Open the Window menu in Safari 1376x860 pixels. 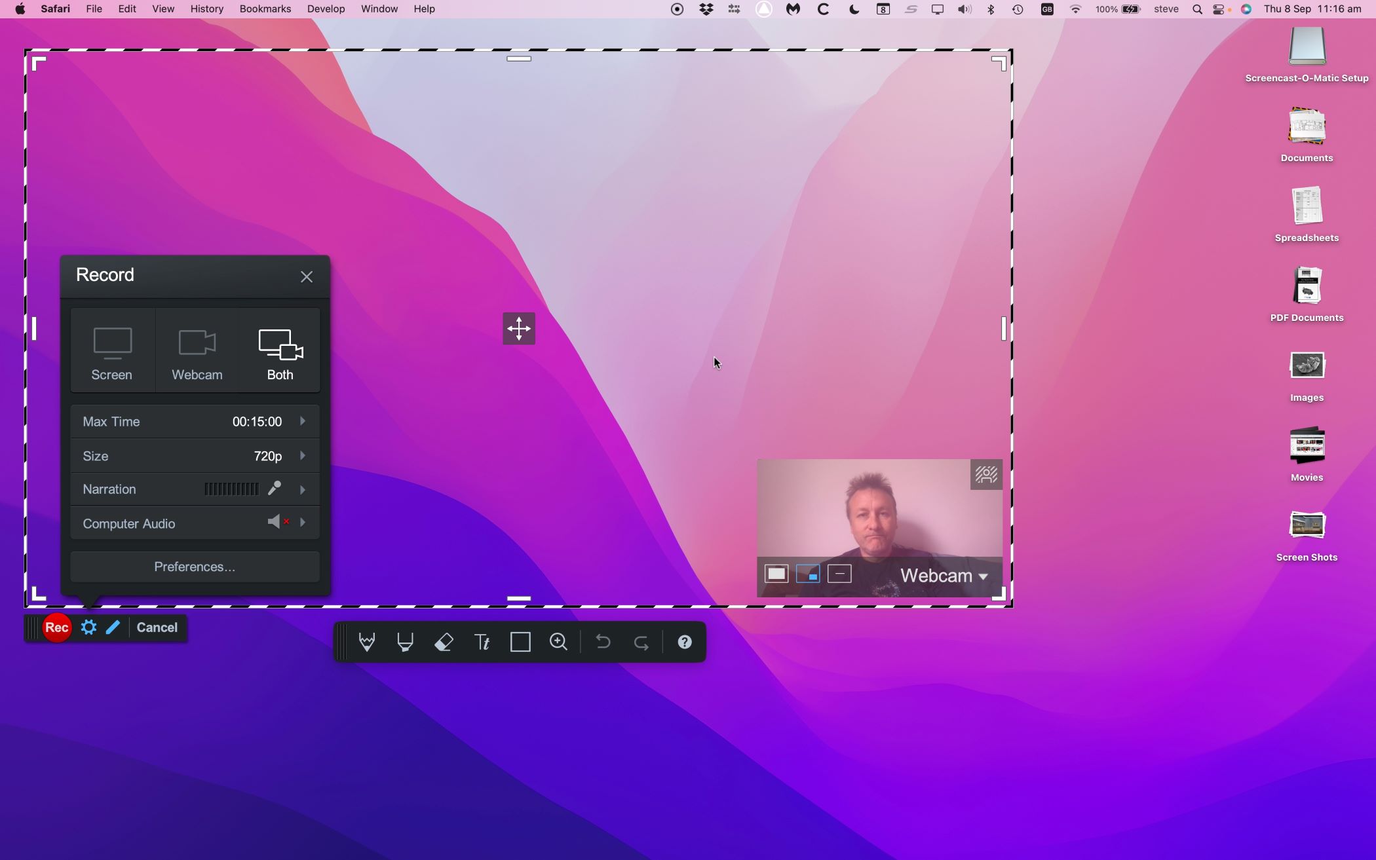click(x=379, y=9)
